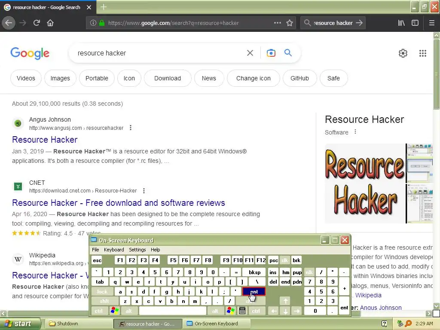The height and width of the screenshot is (330, 440).
Task: Open the Resource Hacker angusj.com result
Action: [x=45, y=140]
